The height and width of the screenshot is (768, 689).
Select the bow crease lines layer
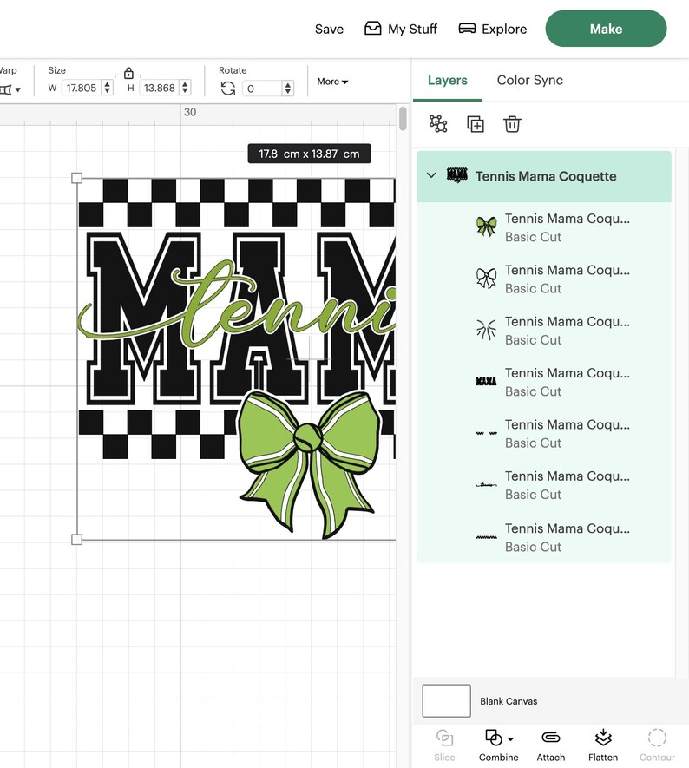544,330
